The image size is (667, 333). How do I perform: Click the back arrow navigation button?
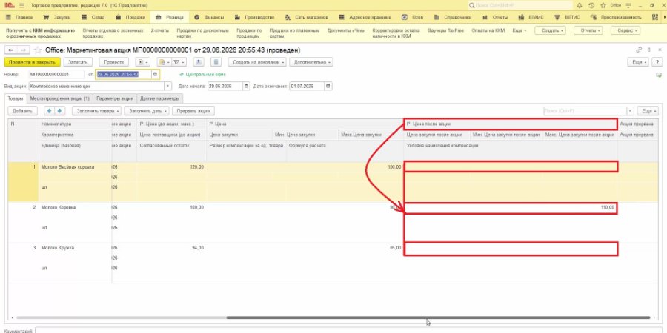pyautogui.click(x=11, y=50)
